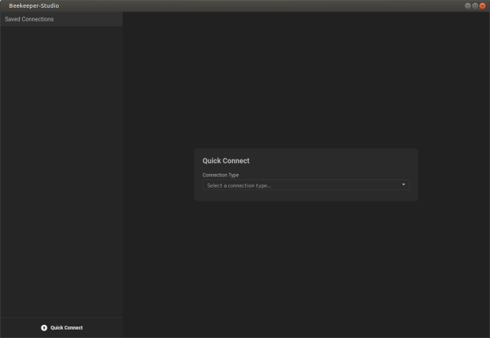Minimize the Beekeeper Studio window
The image size is (490, 338).
point(468,5)
